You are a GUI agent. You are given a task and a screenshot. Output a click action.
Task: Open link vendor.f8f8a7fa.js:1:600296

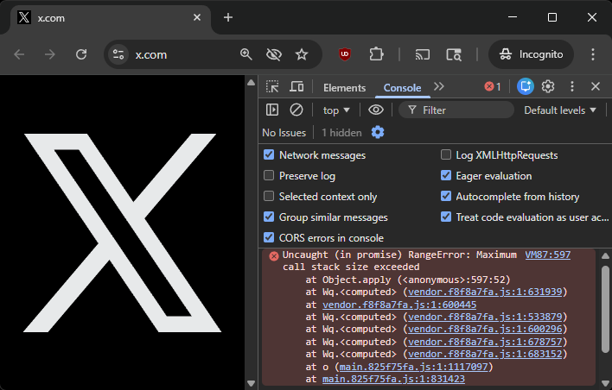[x=485, y=330]
